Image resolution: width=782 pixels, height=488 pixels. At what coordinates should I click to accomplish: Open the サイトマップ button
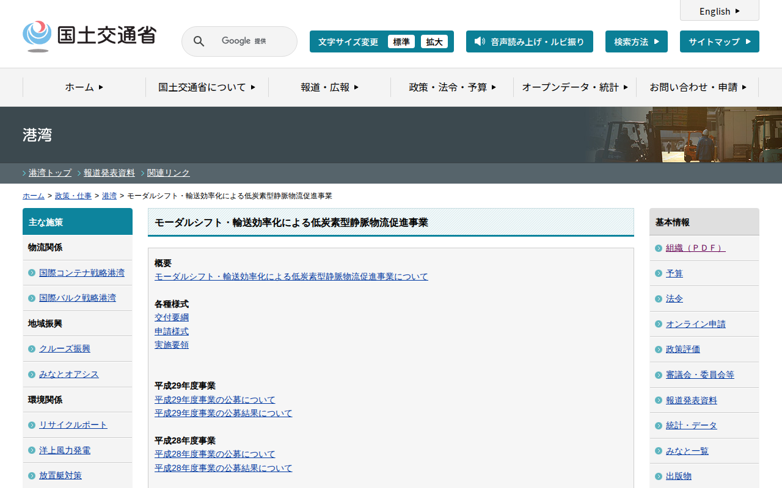click(x=719, y=41)
